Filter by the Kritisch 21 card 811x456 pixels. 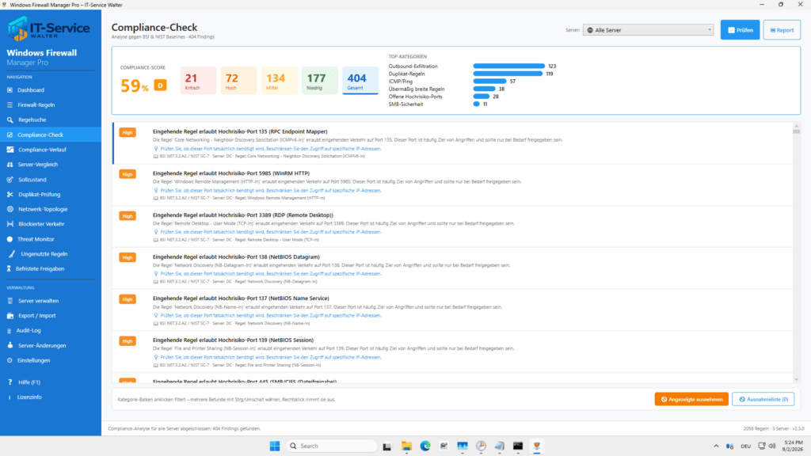[198, 80]
